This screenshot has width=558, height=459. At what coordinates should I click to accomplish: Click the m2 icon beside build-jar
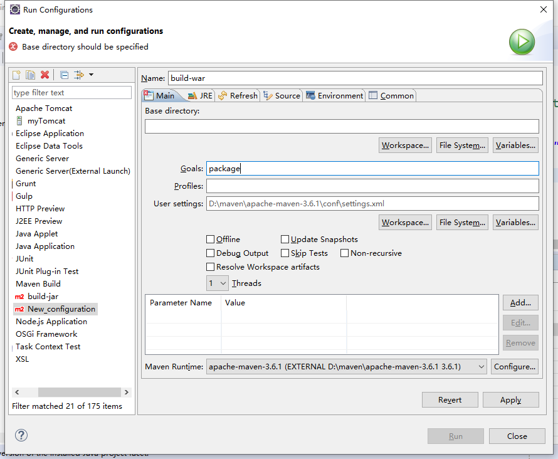tap(19, 297)
